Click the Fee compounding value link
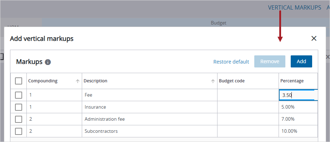The height and width of the screenshot is (142, 330). point(31,95)
